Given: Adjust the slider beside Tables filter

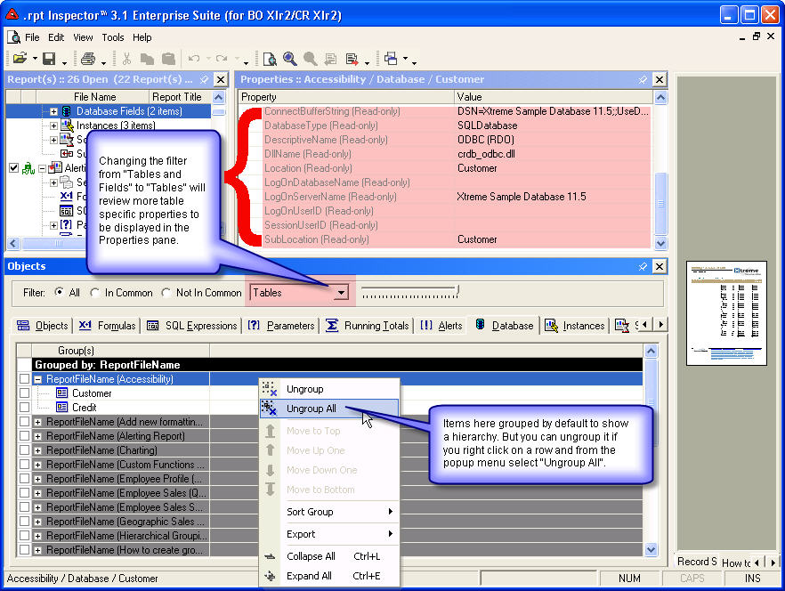Looking at the screenshot, I should 457,291.
